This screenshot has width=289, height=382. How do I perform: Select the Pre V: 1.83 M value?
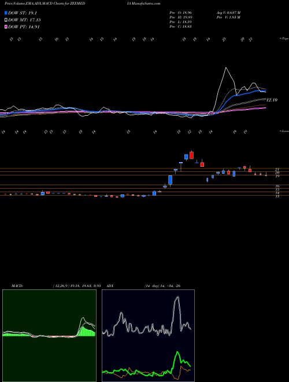pyautogui.click(x=228, y=17)
